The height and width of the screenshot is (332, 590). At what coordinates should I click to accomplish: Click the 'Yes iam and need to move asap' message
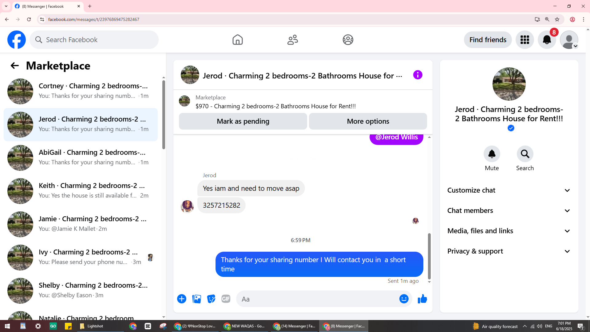pos(251,188)
